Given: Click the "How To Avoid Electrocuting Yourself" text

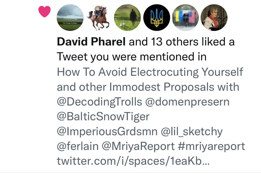Looking at the screenshot, I should coord(150,72).
